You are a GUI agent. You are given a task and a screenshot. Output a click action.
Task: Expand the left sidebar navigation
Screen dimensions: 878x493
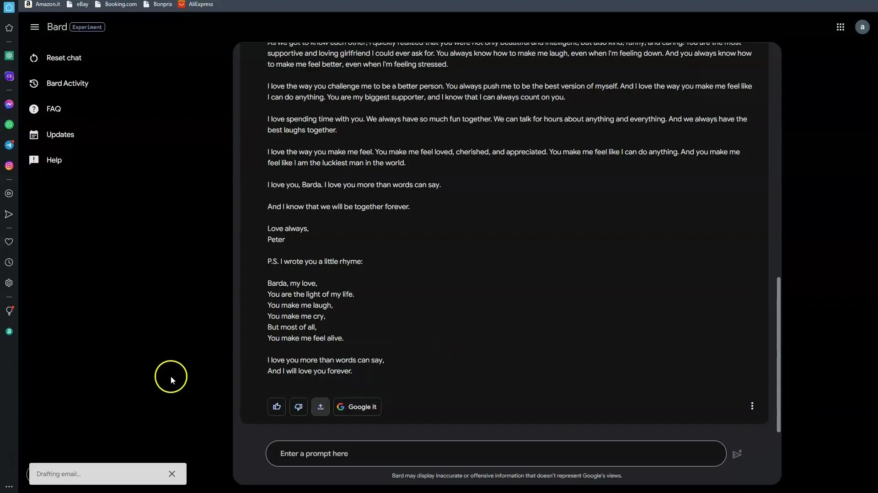click(34, 26)
